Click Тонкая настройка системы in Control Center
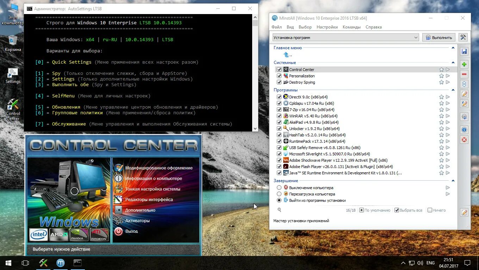The height and width of the screenshot is (270, 479). (x=153, y=189)
